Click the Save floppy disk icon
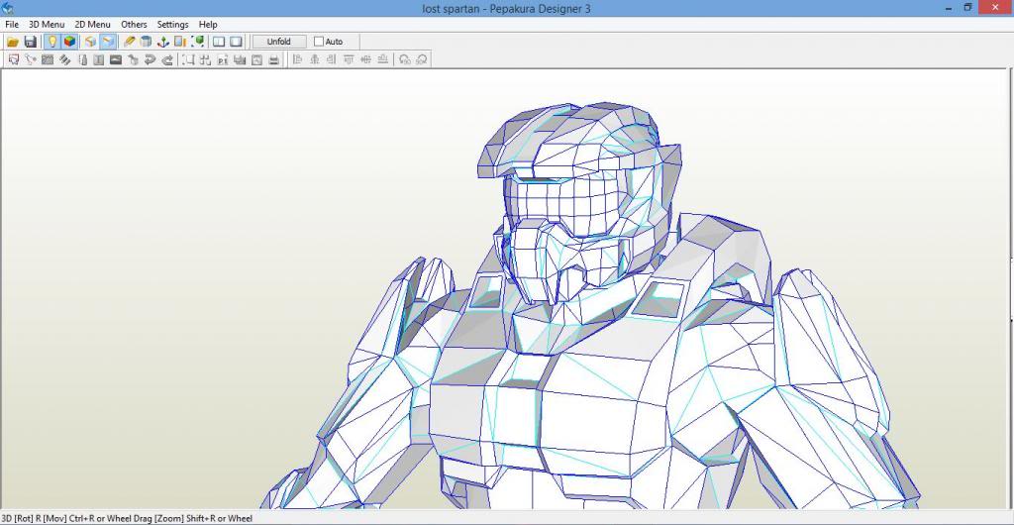 [30, 42]
